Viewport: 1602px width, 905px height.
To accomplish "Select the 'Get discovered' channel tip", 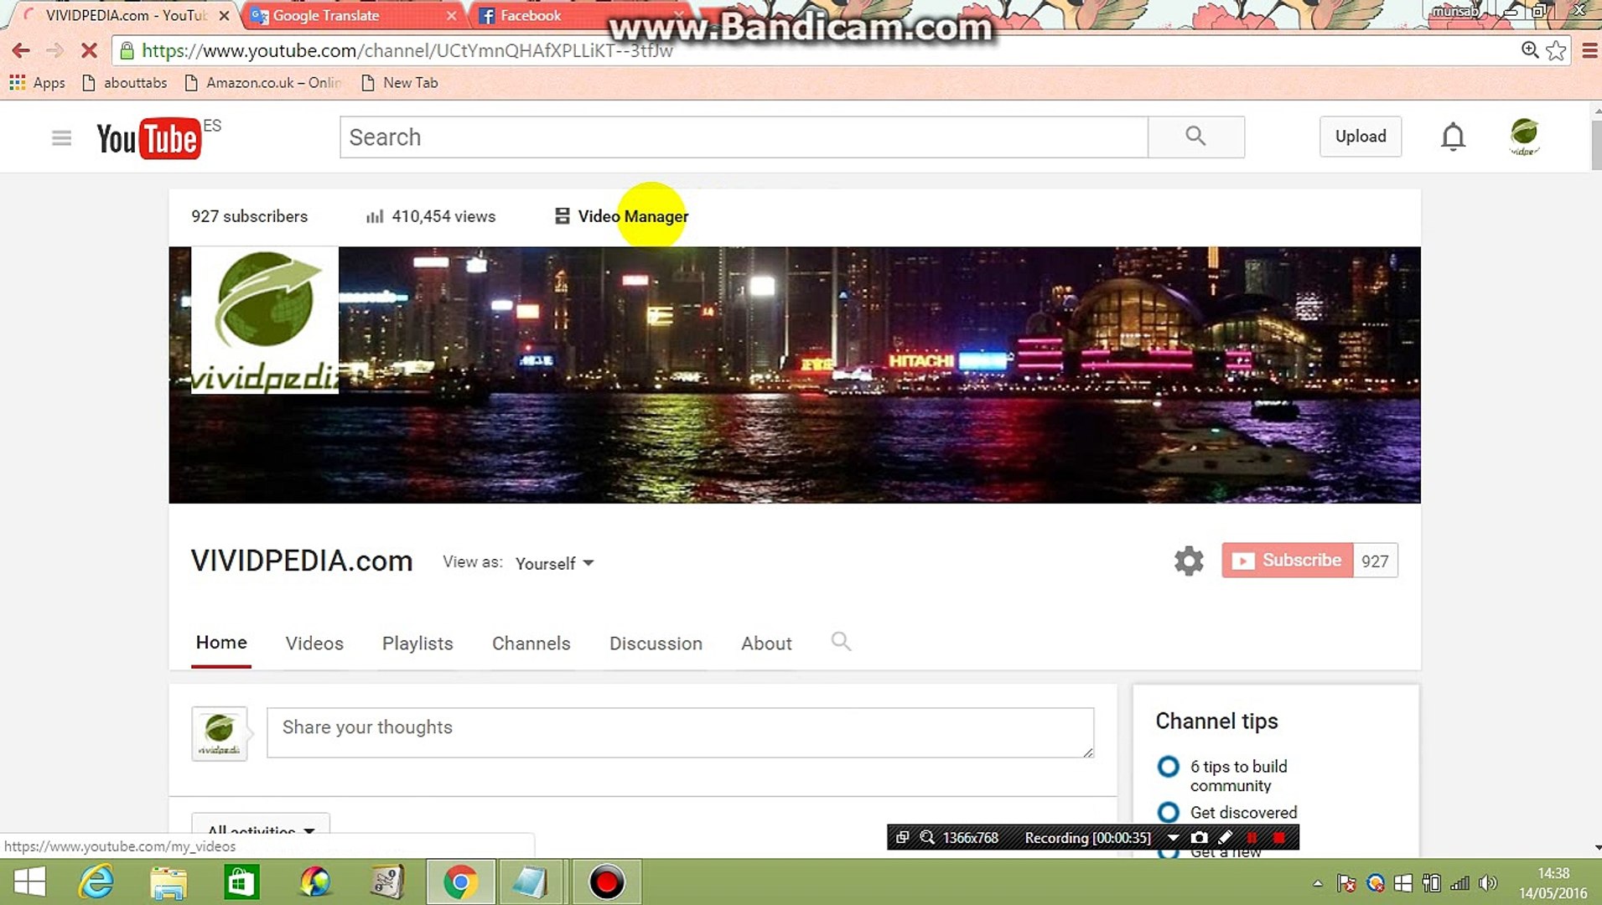I will tap(1243, 812).
